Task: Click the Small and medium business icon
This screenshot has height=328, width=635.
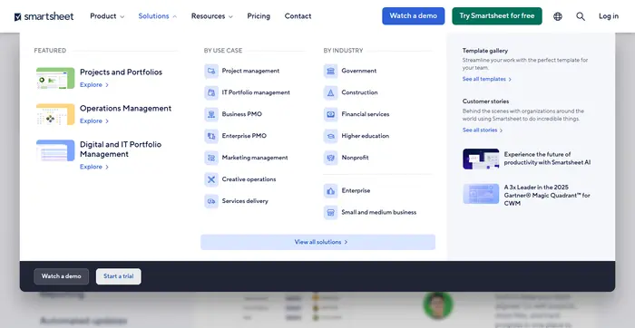Action: [x=331, y=212]
